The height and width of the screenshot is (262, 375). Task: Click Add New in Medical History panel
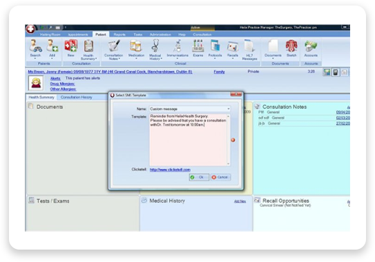(x=240, y=201)
